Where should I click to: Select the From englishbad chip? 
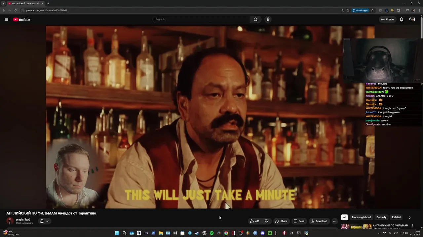click(362, 217)
